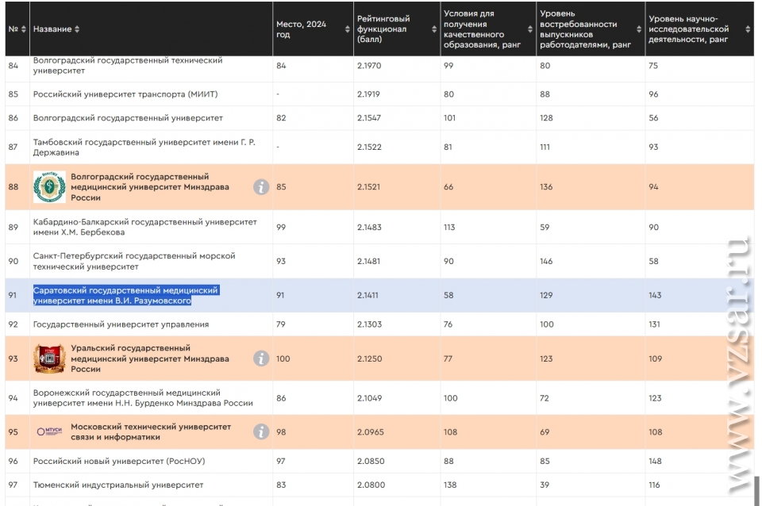
Task: Click row number 92
Action: (13, 324)
